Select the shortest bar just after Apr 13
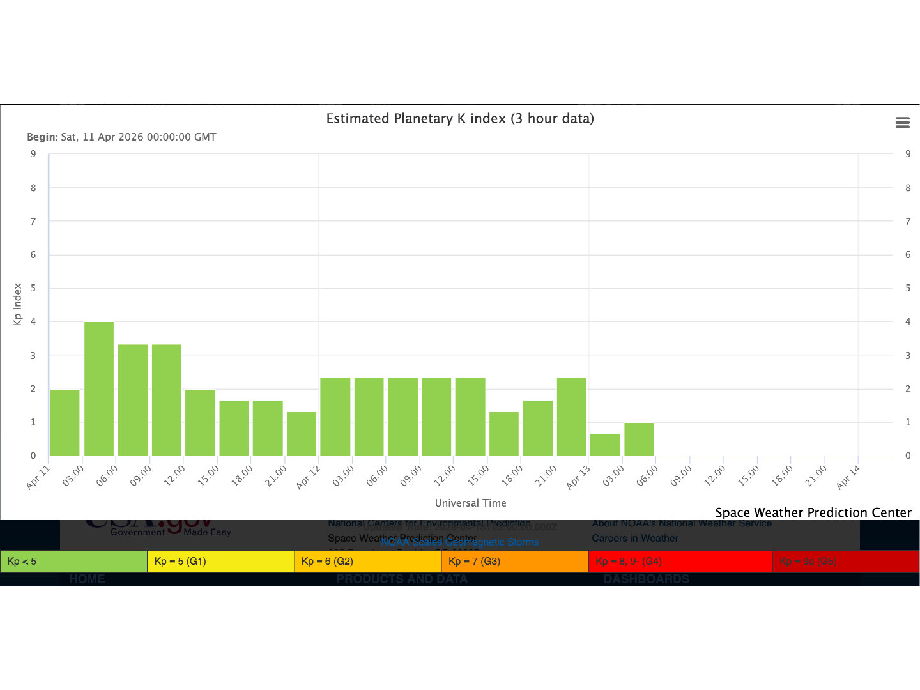This screenshot has width=920, height=690. point(605,445)
